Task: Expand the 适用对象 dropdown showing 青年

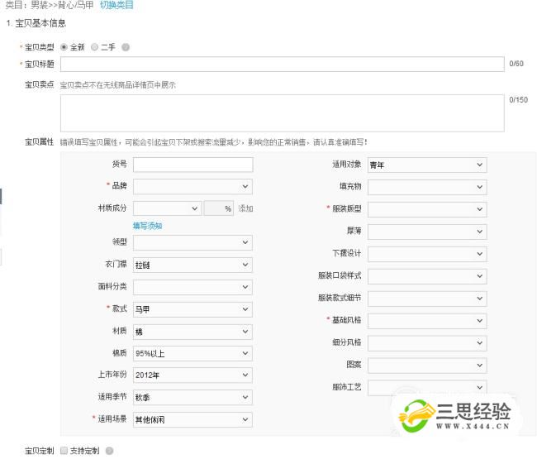Action: (x=426, y=165)
